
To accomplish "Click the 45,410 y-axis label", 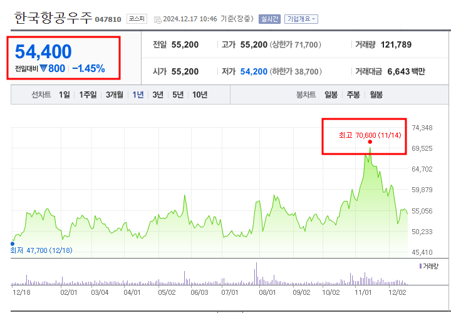I will pos(422,252).
